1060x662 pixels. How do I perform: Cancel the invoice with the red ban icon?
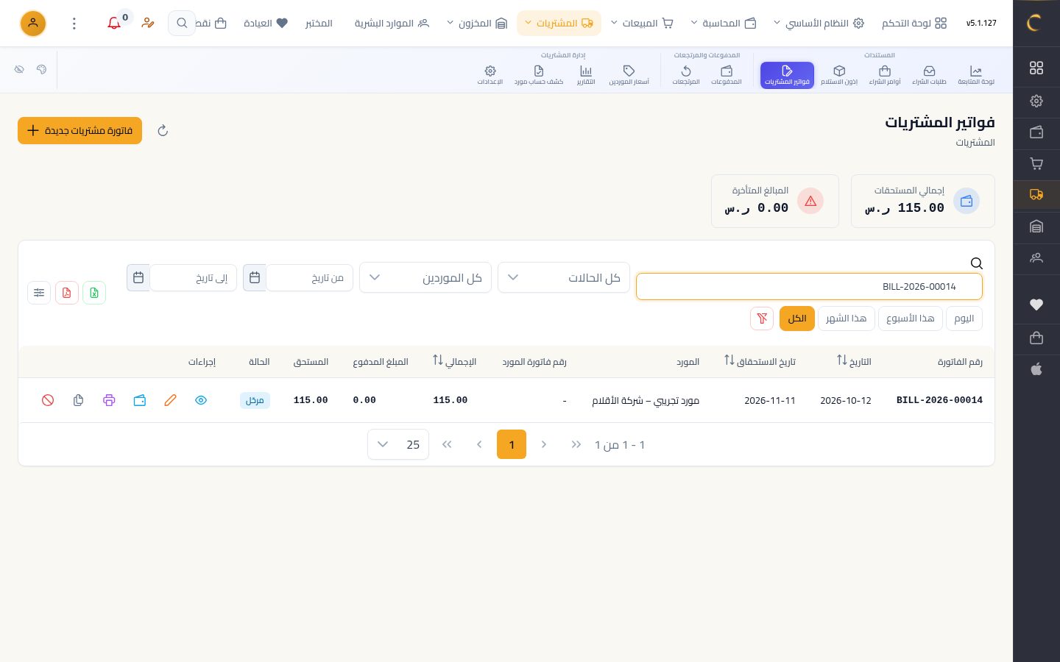coord(48,400)
